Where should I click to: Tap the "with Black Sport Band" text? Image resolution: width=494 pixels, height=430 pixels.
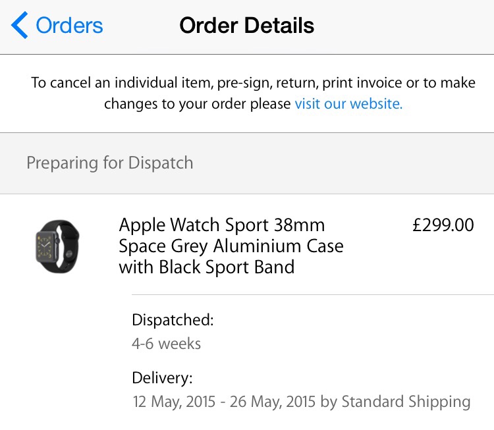(206, 267)
